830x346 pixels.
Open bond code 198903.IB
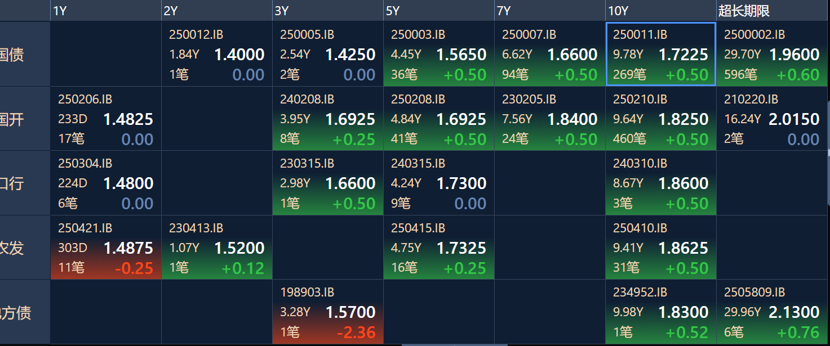[x=307, y=293]
